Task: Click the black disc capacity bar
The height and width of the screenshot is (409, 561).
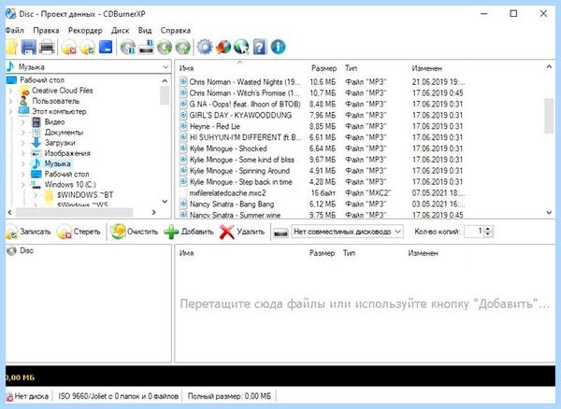Action: click(280, 375)
